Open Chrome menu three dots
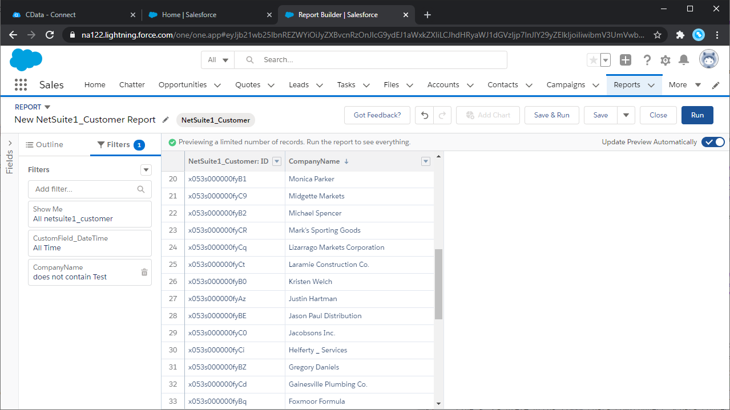This screenshot has height=410, width=730. point(717,35)
